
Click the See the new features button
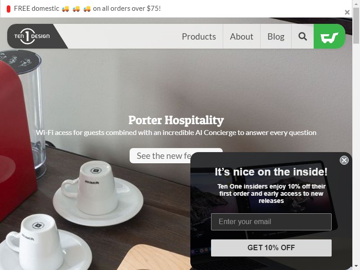pos(160,156)
